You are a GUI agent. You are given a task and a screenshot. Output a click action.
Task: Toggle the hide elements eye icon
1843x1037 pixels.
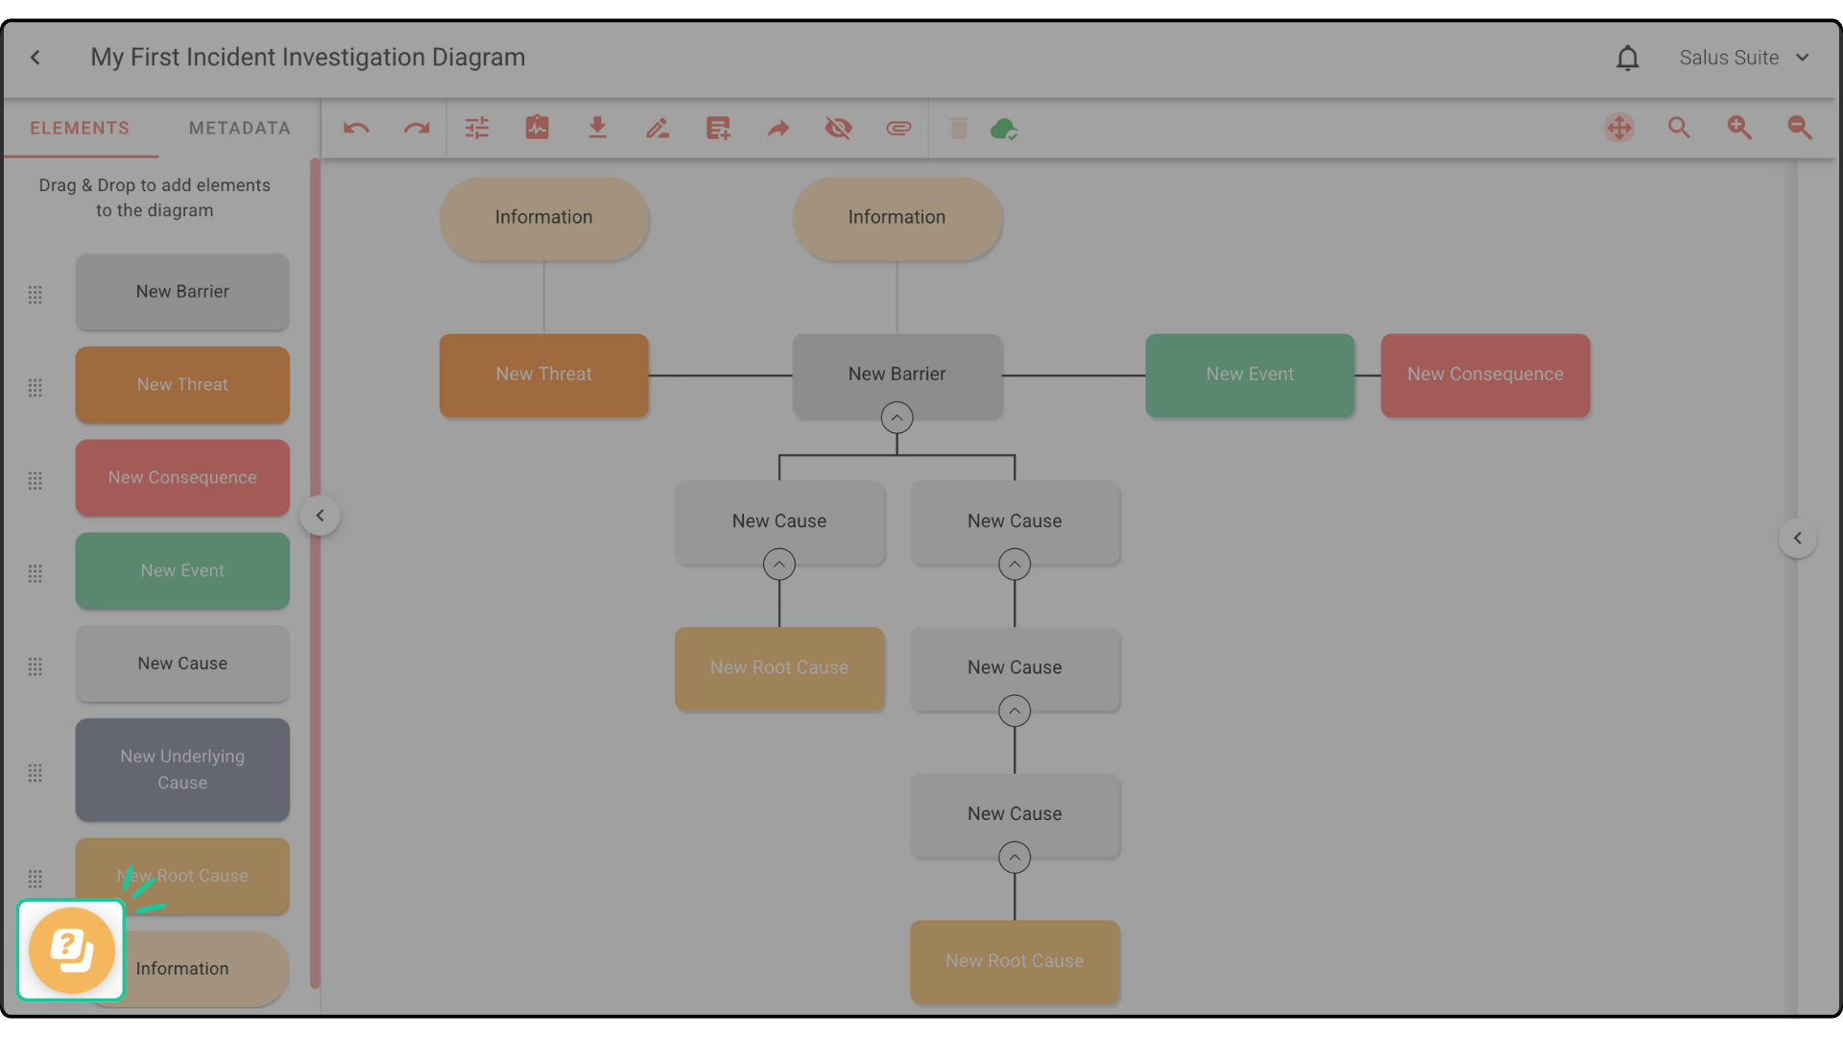[x=838, y=128]
